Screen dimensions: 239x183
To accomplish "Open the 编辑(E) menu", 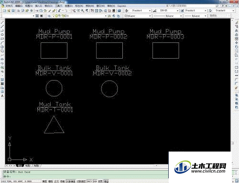I will pyautogui.click(x=19, y=6).
